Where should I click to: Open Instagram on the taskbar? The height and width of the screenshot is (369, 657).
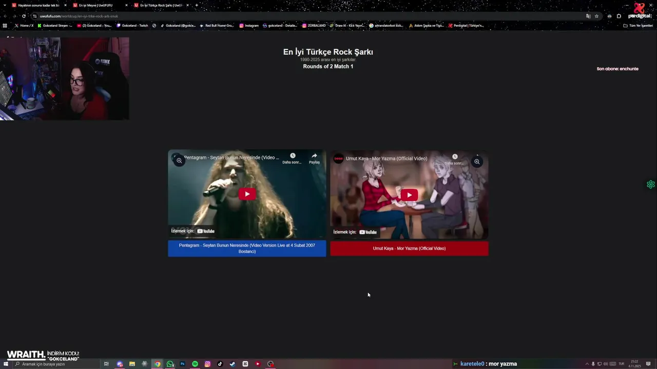[207, 364]
